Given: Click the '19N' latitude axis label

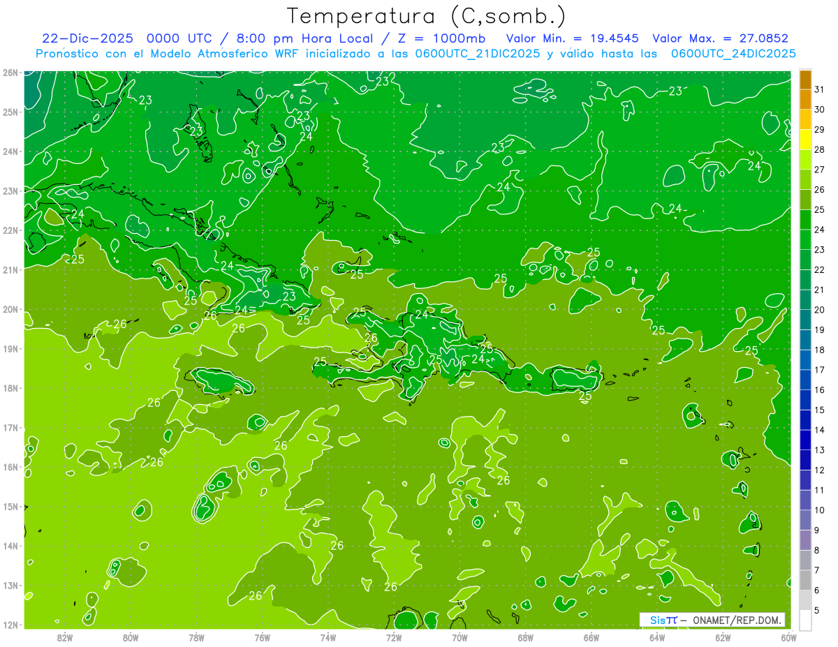Looking at the screenshot, I should 10,349.
